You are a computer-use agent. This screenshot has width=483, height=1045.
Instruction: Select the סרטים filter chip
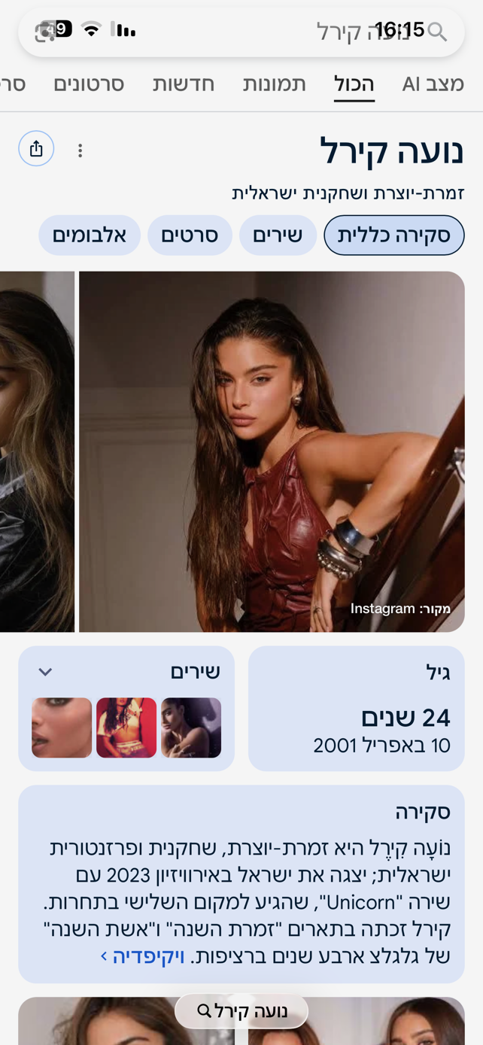(x=190, y=235)
